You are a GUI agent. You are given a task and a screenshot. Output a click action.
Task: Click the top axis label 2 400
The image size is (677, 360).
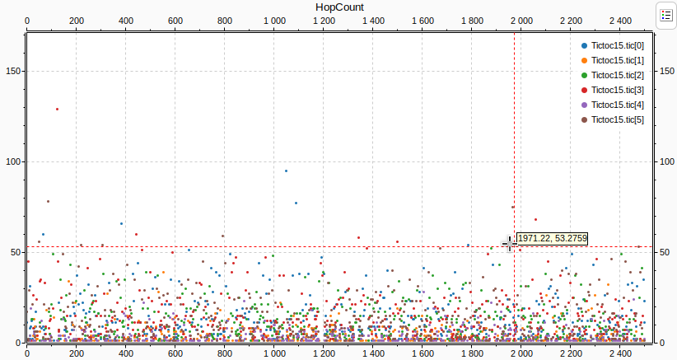(620, 21)
